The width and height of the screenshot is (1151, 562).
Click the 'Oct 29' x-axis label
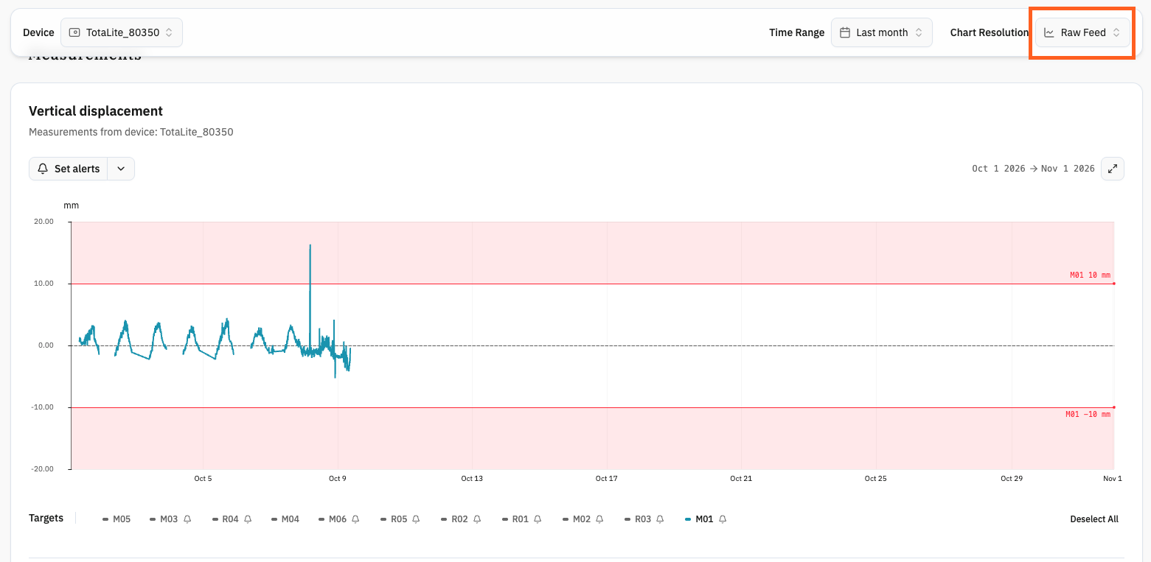tap(1012, 479)
